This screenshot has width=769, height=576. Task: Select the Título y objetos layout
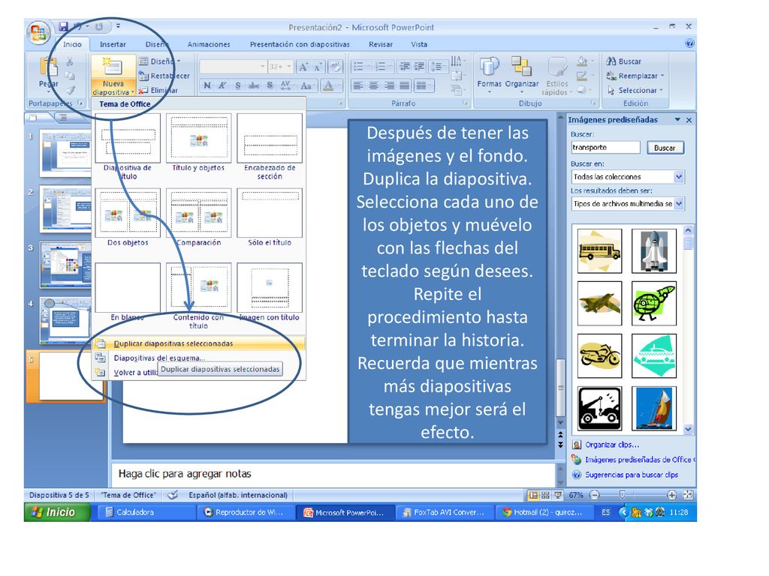click(x=198, y=143)
